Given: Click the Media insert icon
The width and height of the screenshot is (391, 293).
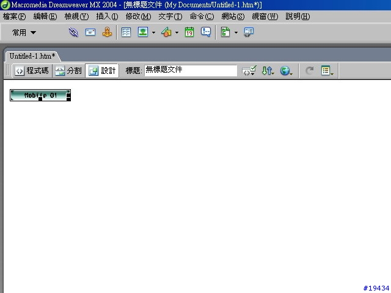Looking at the screenshot, I should click(x=166, y=32).
